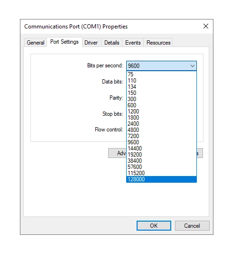Select 1200 from the list
The height and width of the screenshot is (270, 240).
(161, 112)
